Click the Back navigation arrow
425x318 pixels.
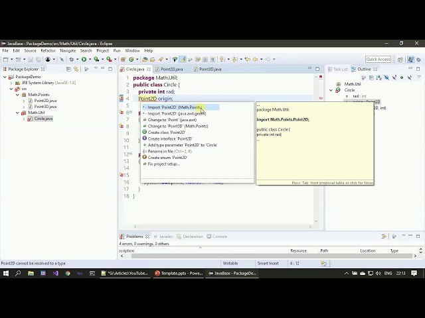tap(255, 59)
